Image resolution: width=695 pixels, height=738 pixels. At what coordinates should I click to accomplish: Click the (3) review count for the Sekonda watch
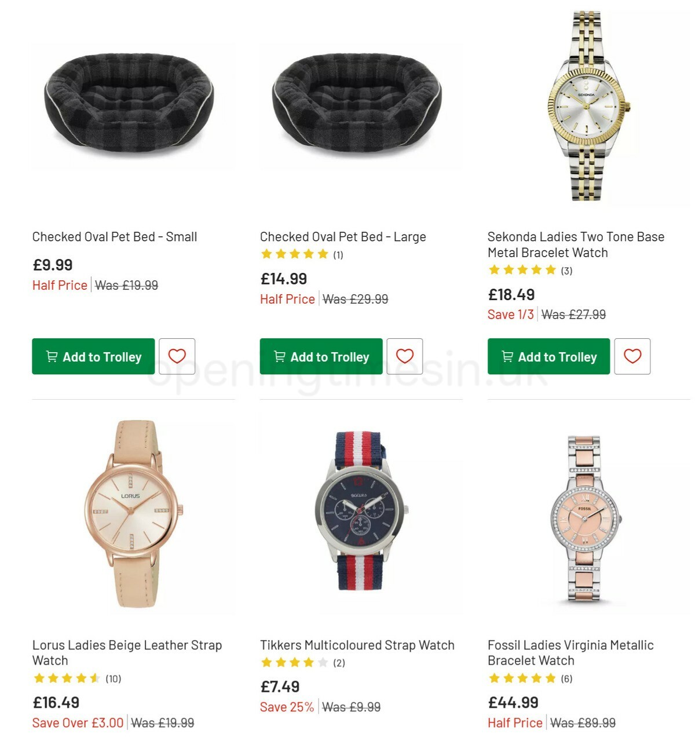click(x=566, y=270)
